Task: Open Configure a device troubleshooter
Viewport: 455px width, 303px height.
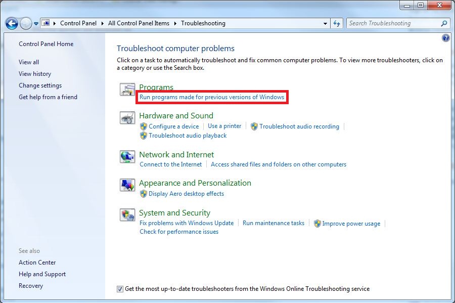Action: [174, 126]
